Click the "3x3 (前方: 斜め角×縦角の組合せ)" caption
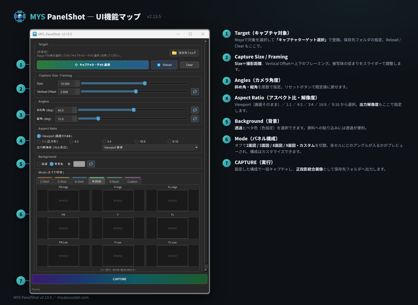This screenshot has width=418, height=305. pyautogui.click(x=118, y=270)
